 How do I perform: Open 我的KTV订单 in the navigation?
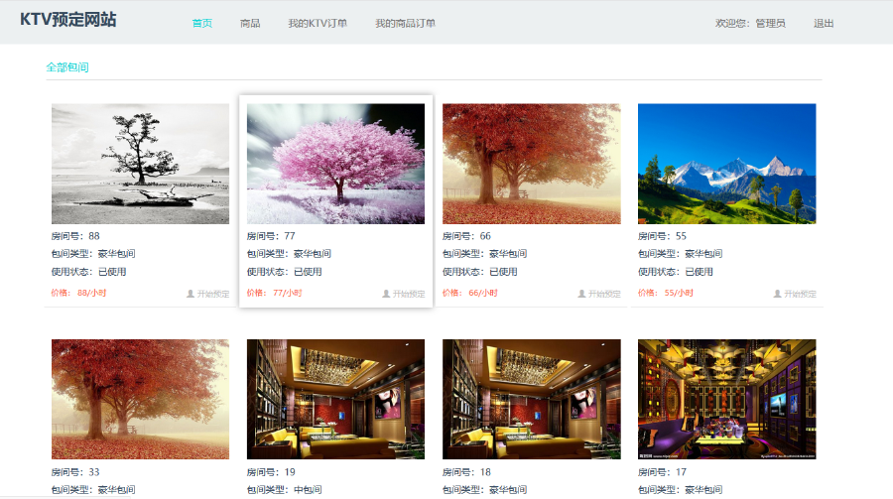tap(318, 24)
